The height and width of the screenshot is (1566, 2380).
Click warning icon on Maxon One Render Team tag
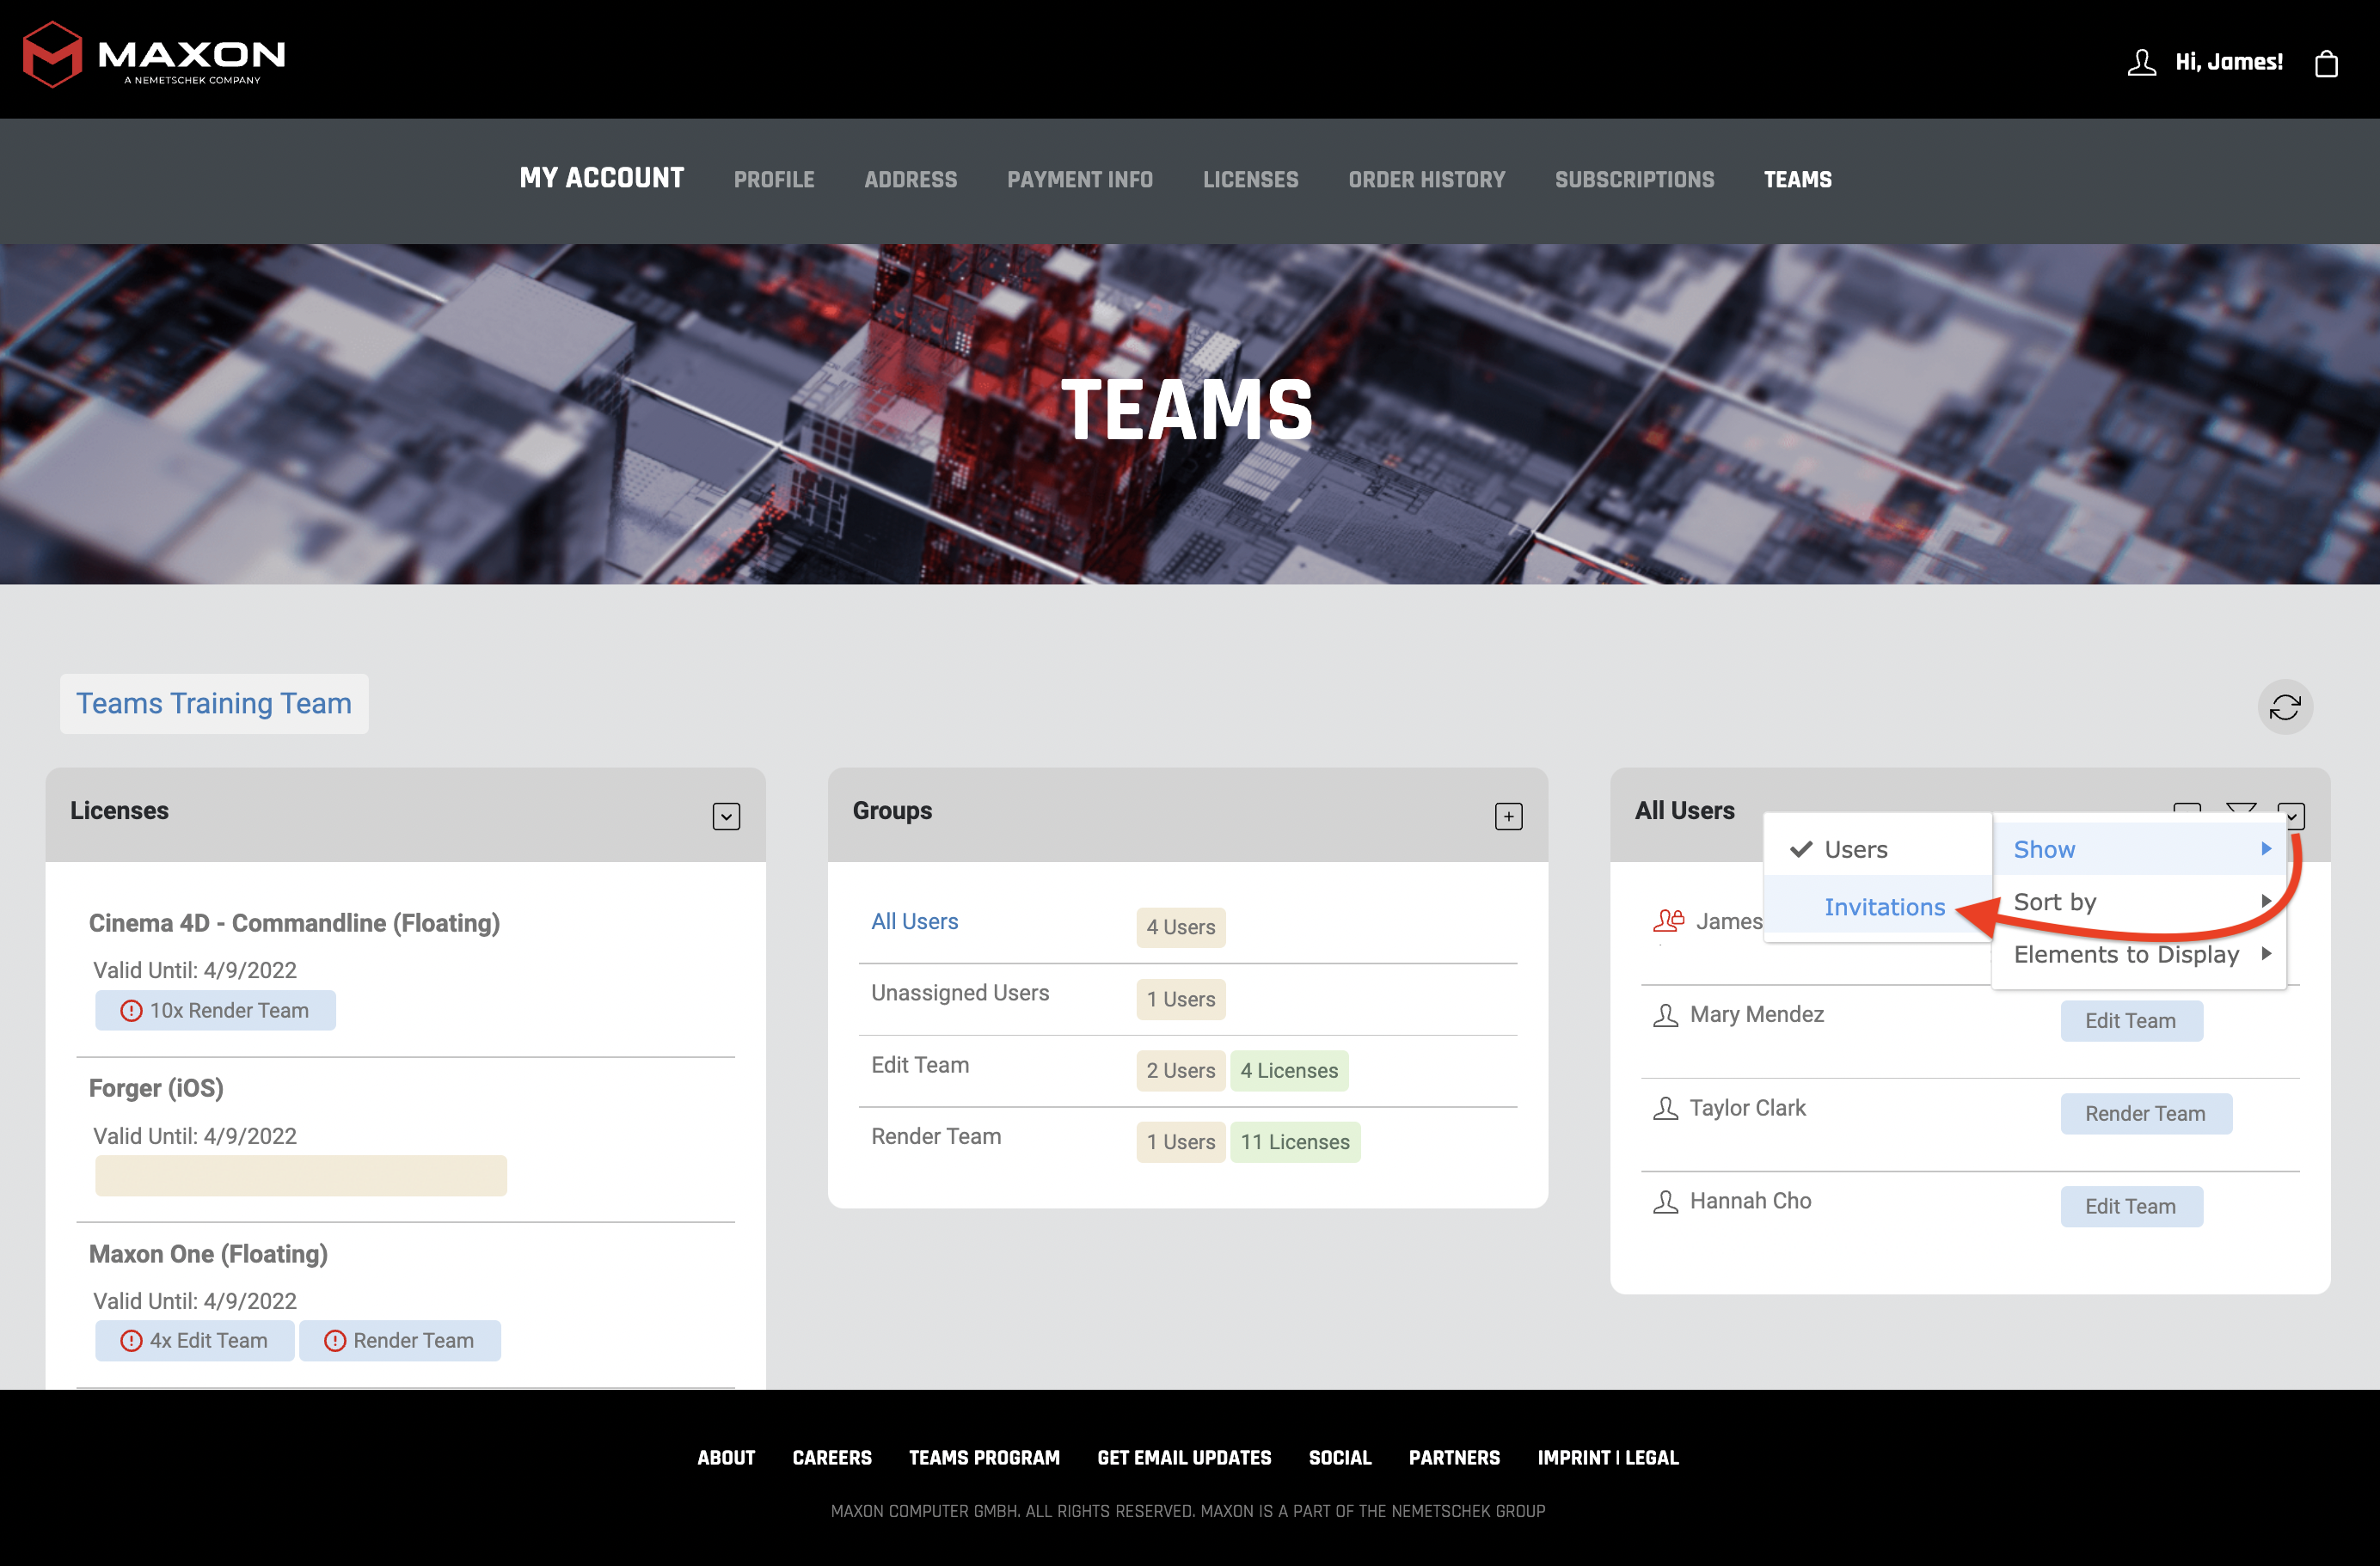pyautogui.click(x=335, y=1341)
